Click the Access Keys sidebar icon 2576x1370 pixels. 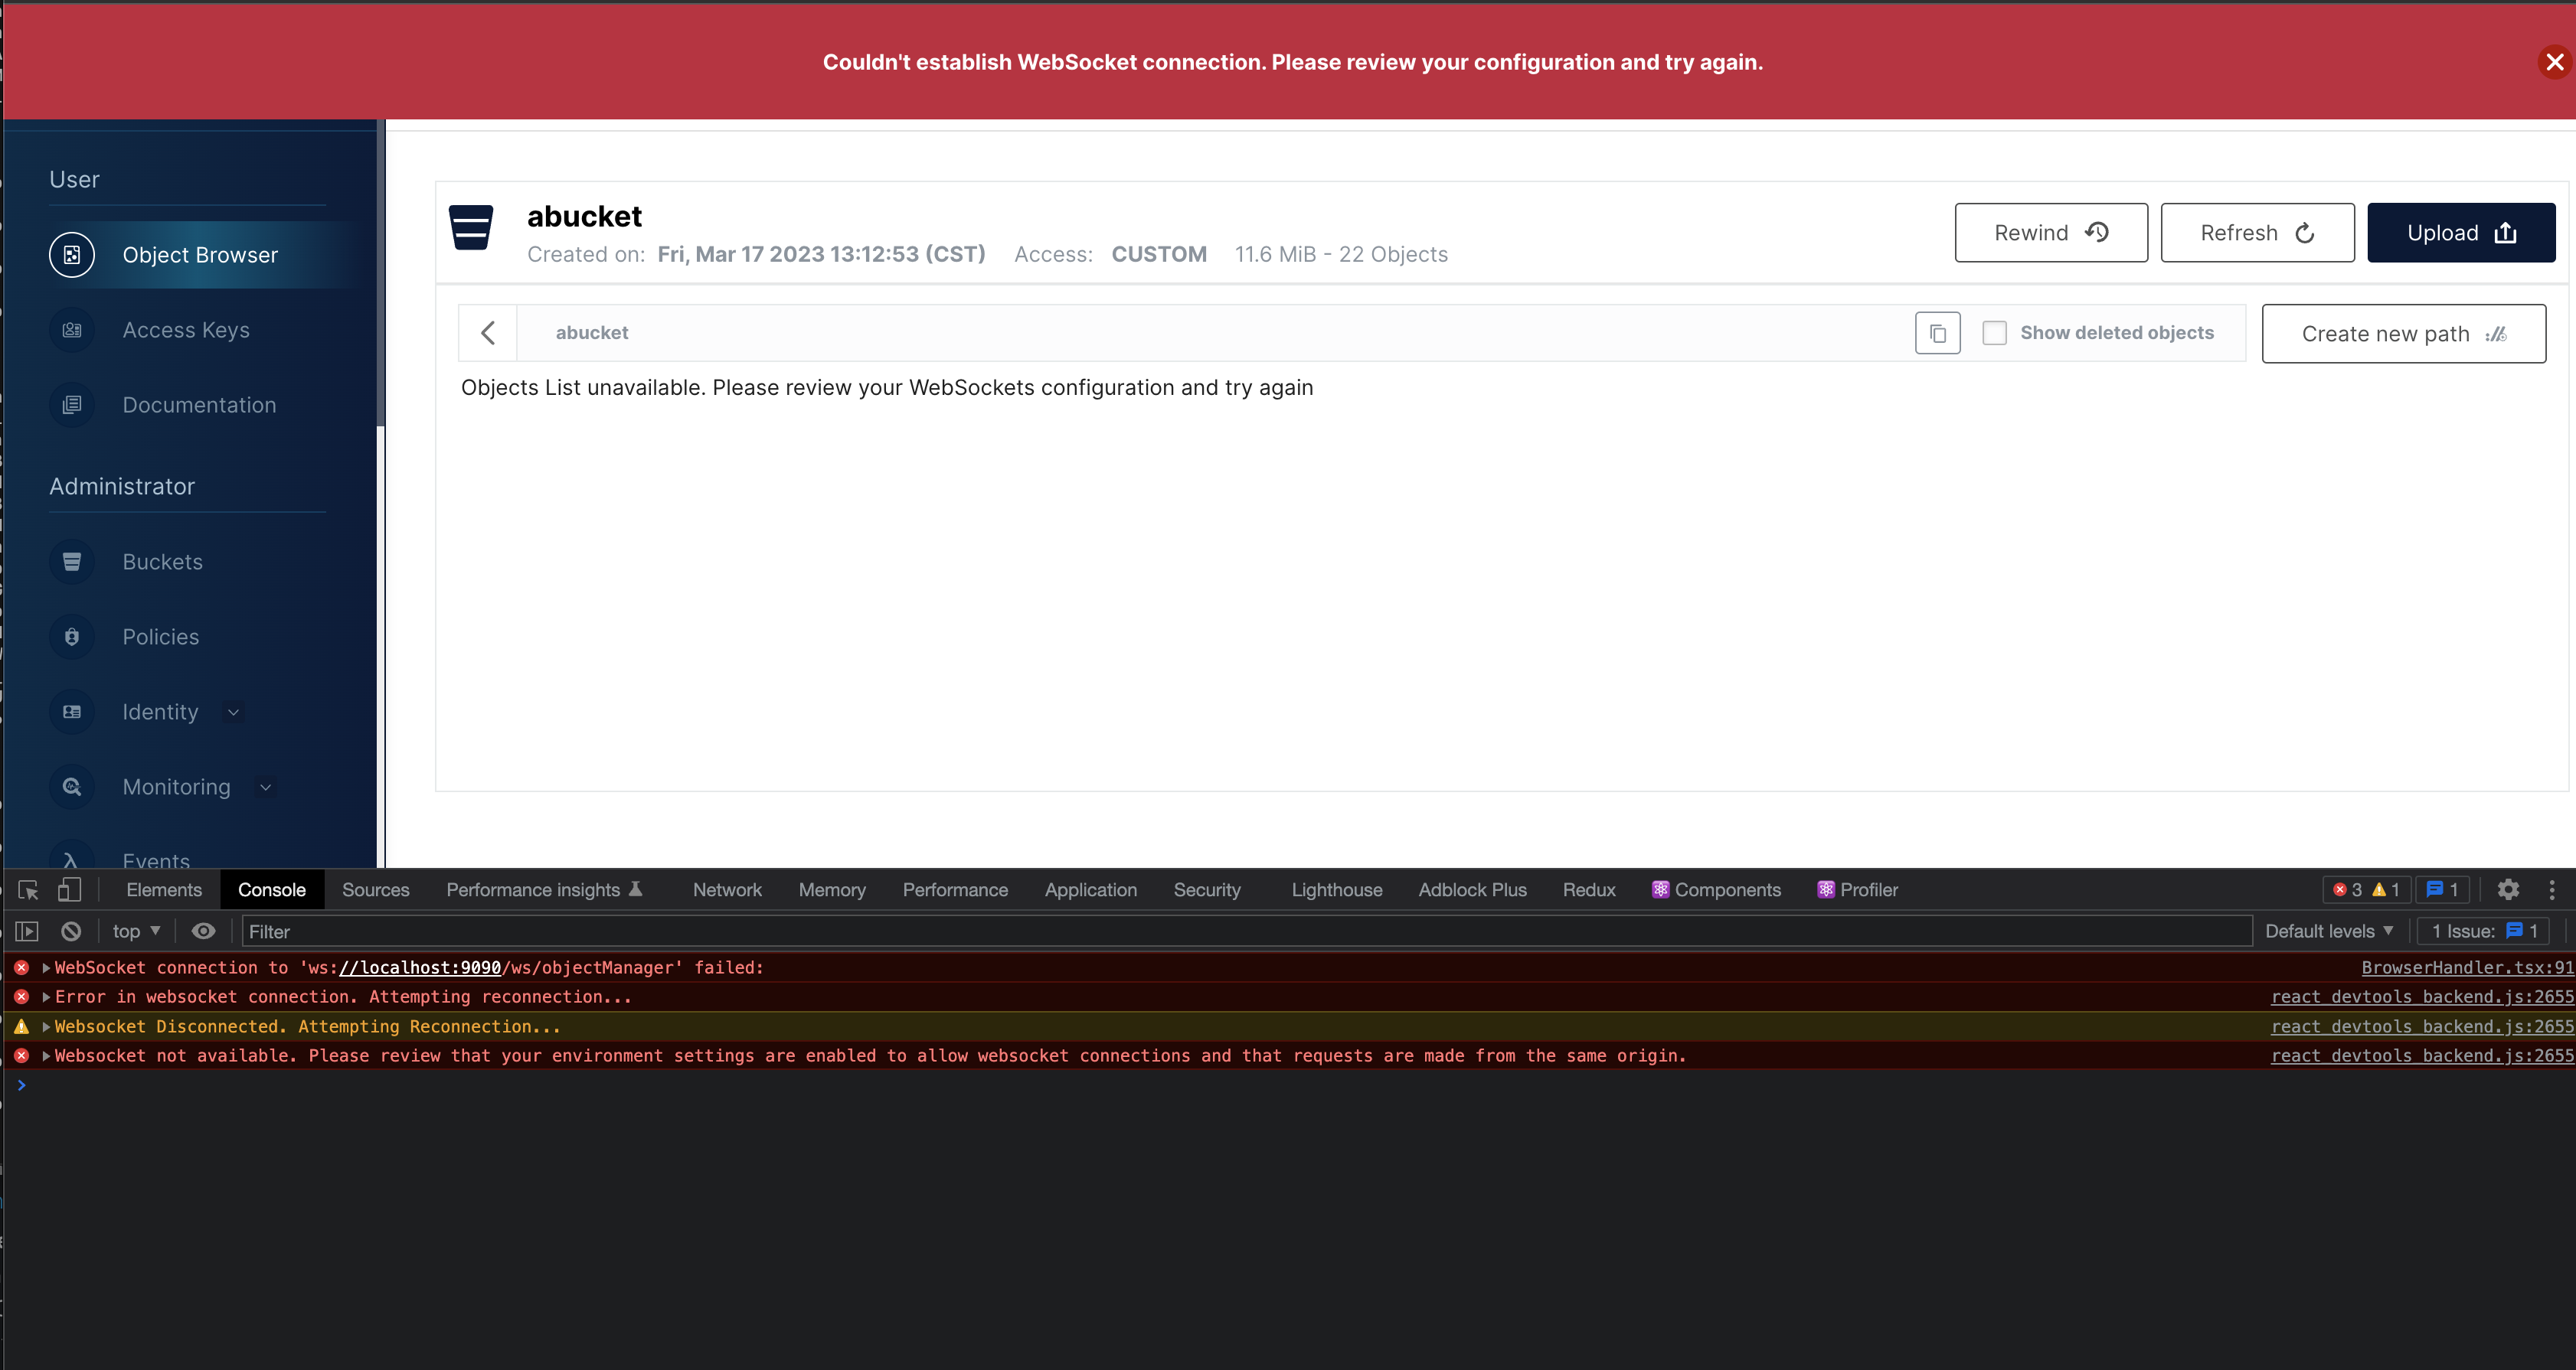[x=72, y=330]
